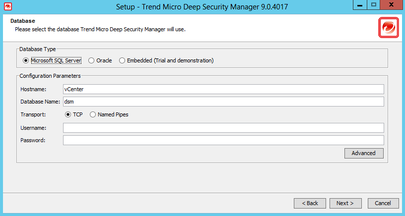Image resolution: width=405 pixels, height=216 pixels.
Task: Focus the Password text box
Action: pos(223,140)
